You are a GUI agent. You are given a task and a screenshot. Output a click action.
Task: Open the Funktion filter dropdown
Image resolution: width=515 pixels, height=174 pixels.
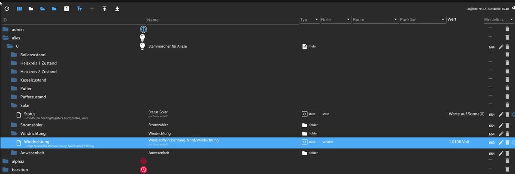443,20
